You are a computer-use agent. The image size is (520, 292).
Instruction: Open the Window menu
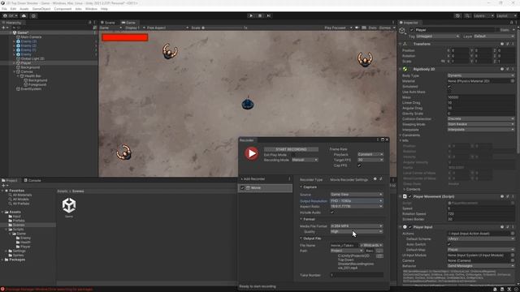point(91,9)
